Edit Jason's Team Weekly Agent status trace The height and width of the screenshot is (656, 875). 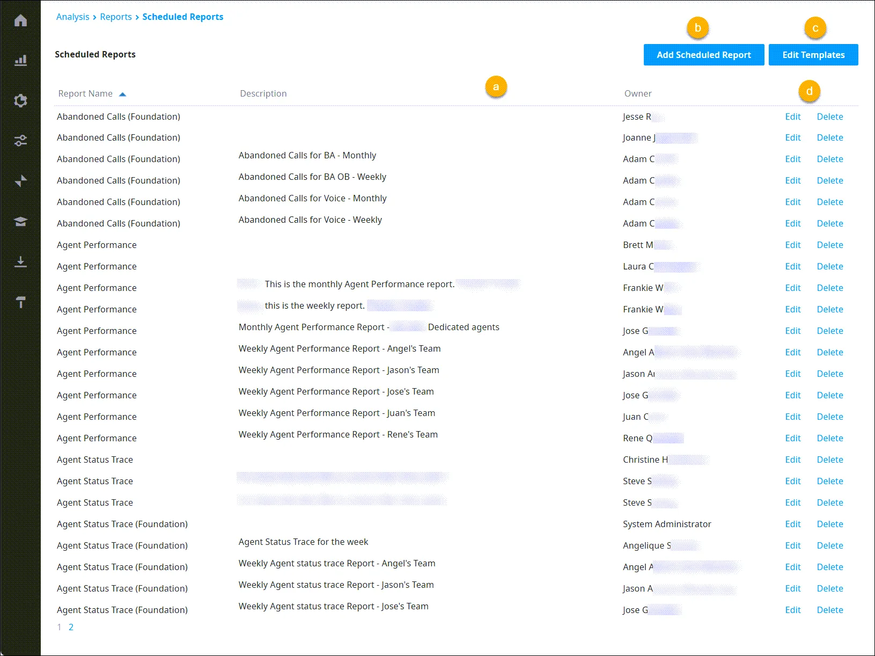pyautogui.click(x=792, y=588)
